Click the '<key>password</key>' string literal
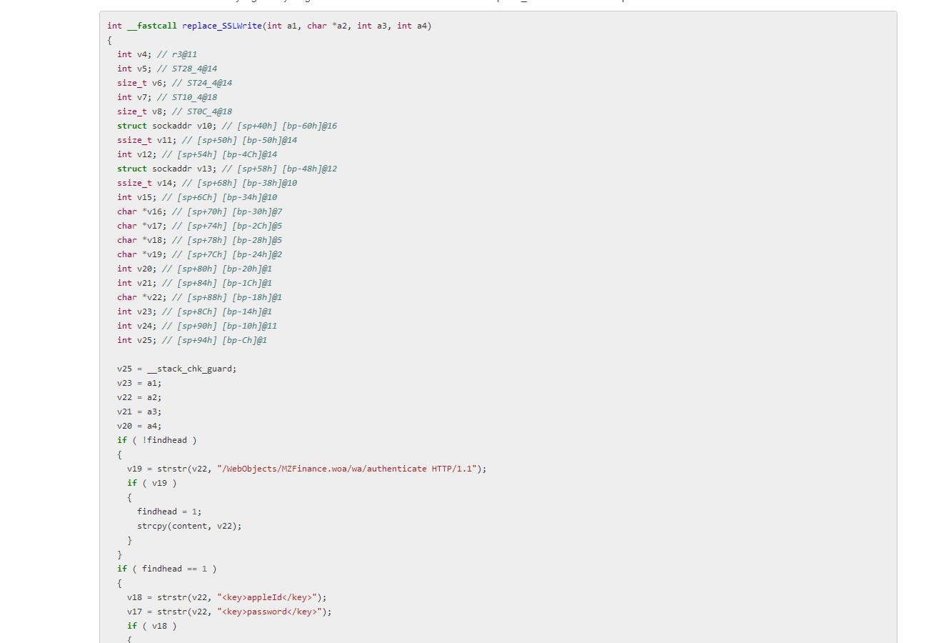 pyautogui.click(x=270, y=612)
